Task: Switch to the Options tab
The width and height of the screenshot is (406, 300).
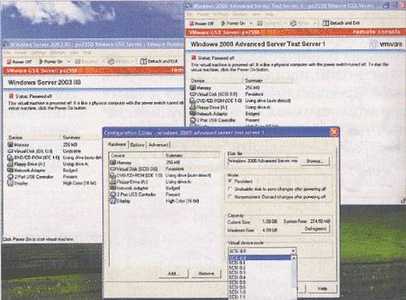Action: click(x=137, y=145)
